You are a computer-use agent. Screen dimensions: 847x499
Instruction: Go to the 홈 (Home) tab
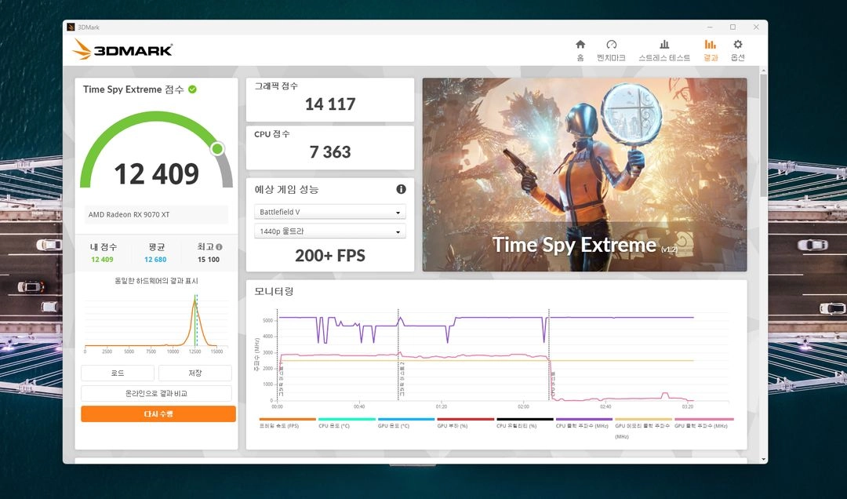pos(580,50)
